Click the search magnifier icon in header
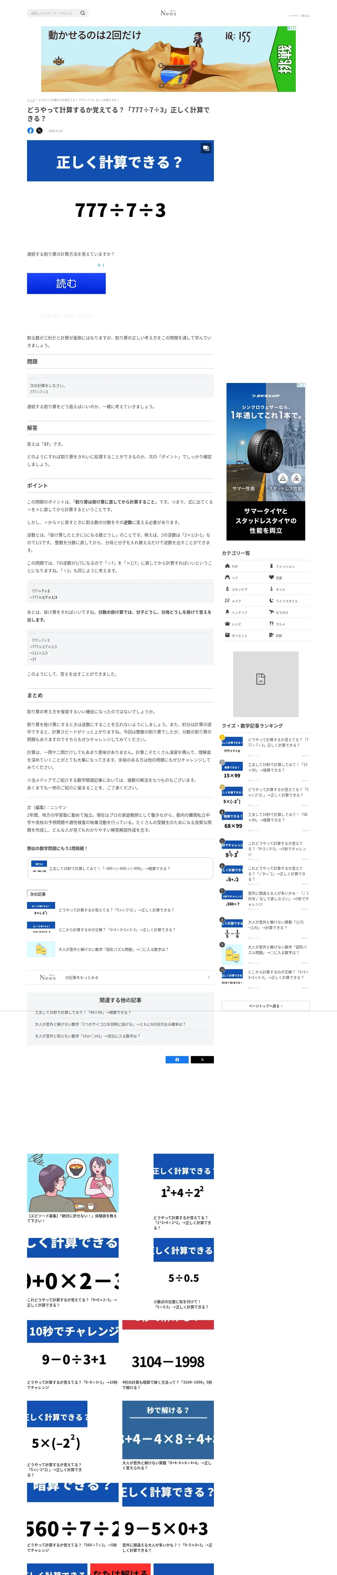 (83, 13)
